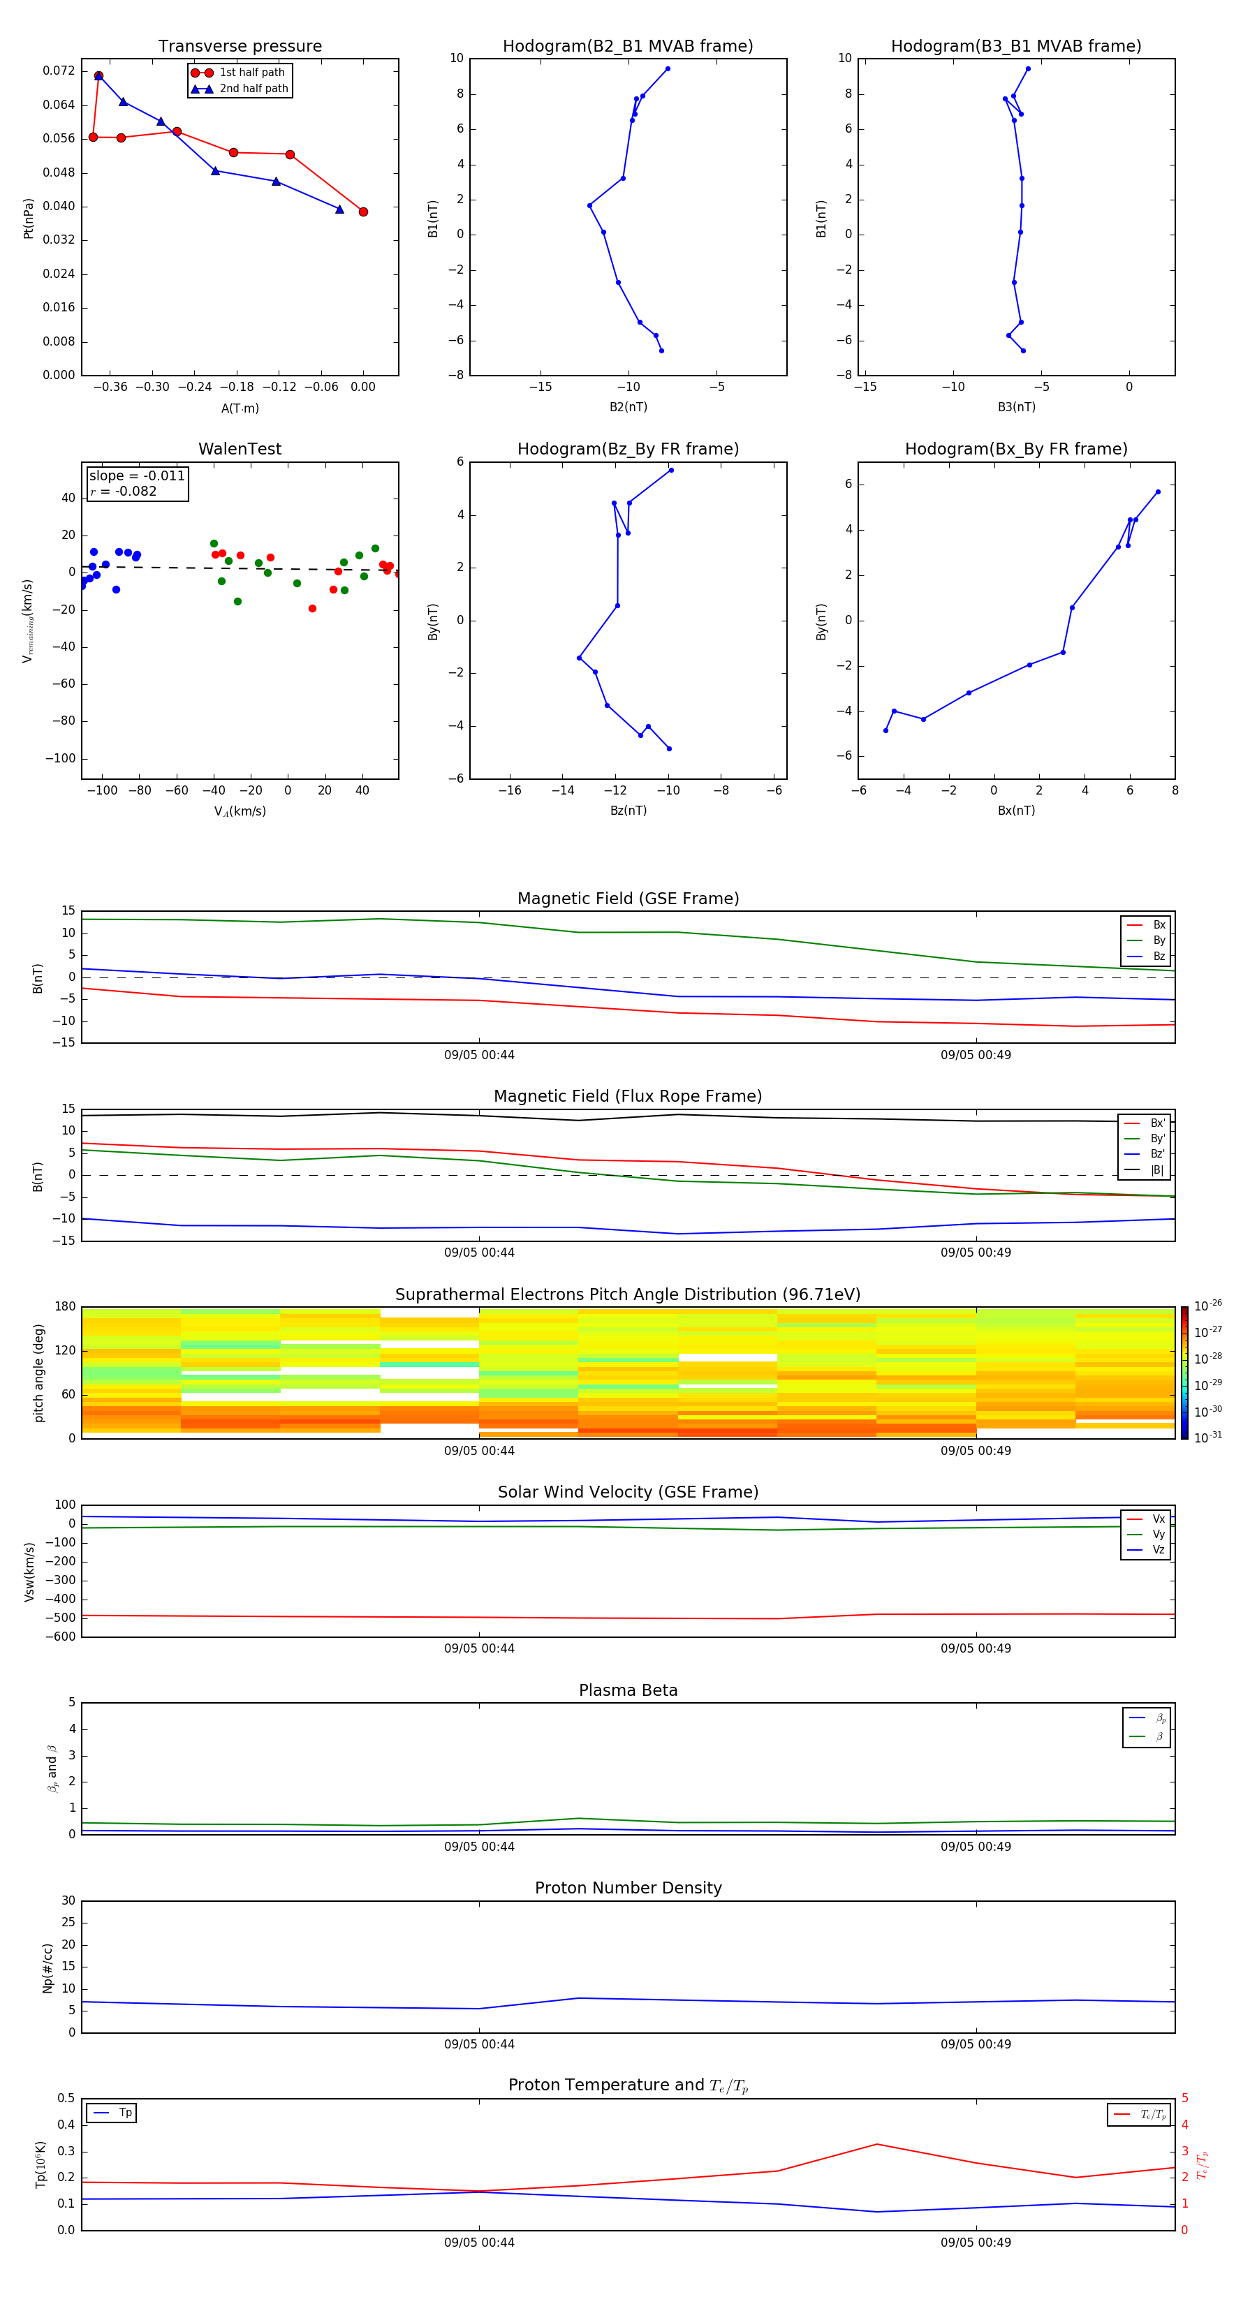Click the Suprathermal Electrons Pitch Angle Distribution title

628,1295
